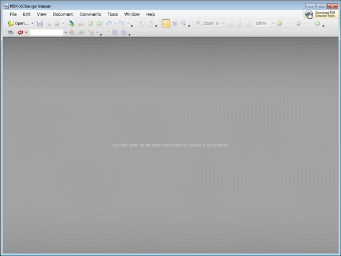Viewport: 341px width, 256px height.
Task: Go to next view green arrow
Action: (x=99, y=23)
